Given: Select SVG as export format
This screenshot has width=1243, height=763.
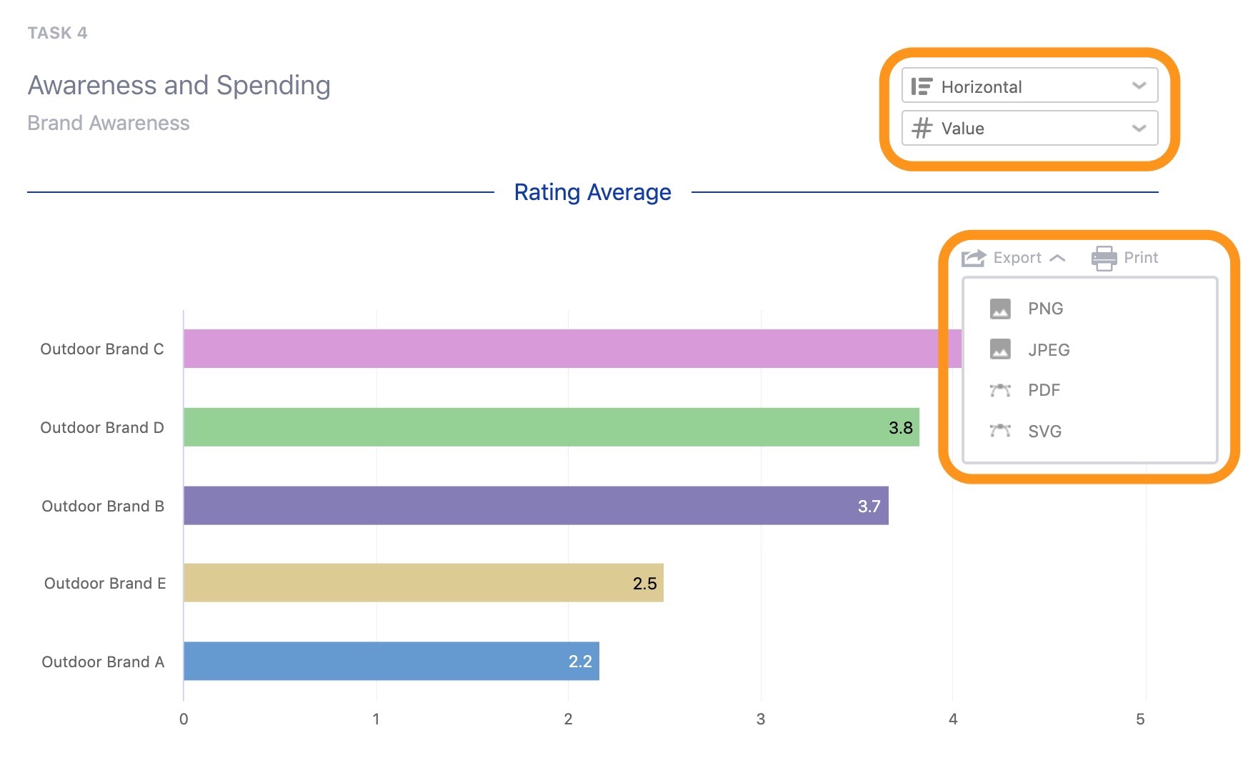Looking at the screenshot, I should (x=1044, y=431).
